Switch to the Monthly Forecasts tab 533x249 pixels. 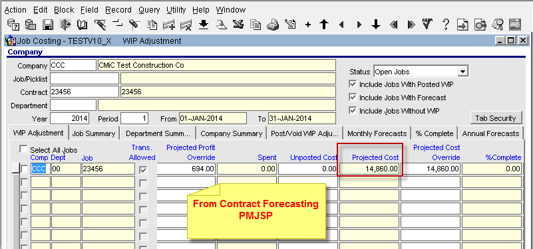click(x=377, y=133)
